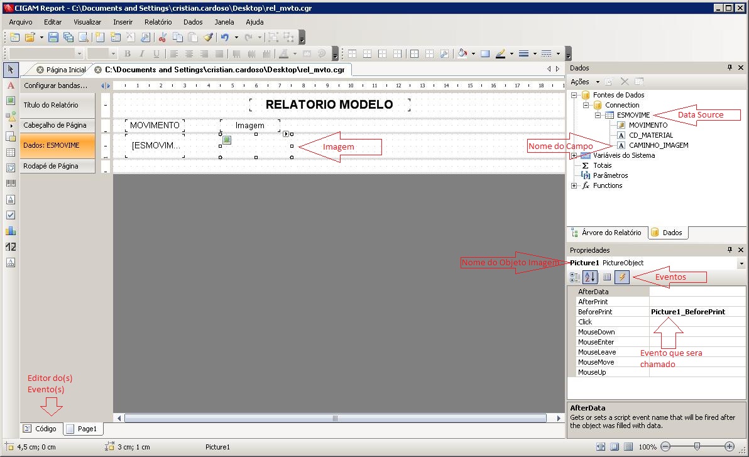
Task: Click the Open folder icon
Action: [30, 37]
